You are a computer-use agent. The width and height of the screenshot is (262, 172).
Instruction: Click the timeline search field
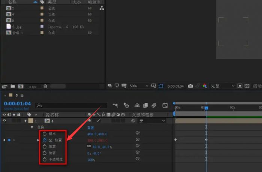coord(71,105)
